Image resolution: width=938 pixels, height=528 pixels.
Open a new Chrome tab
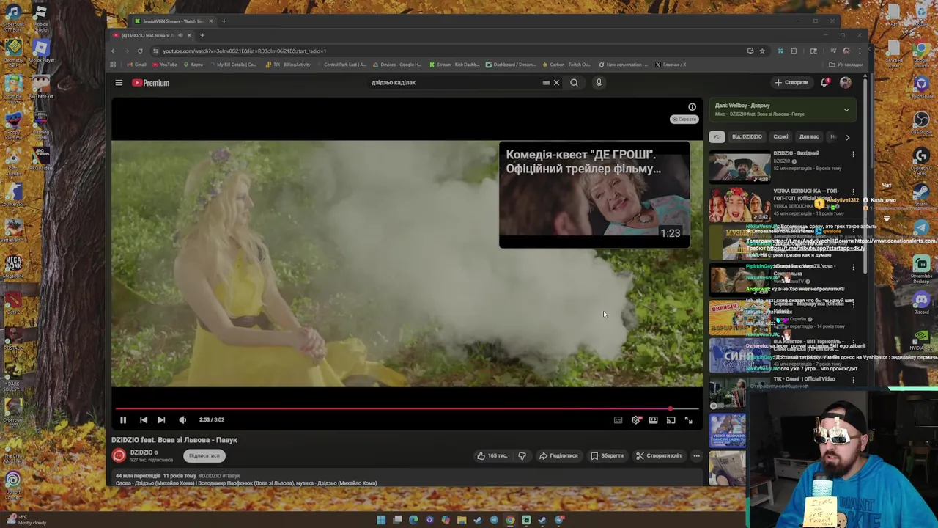click(202, 35)
